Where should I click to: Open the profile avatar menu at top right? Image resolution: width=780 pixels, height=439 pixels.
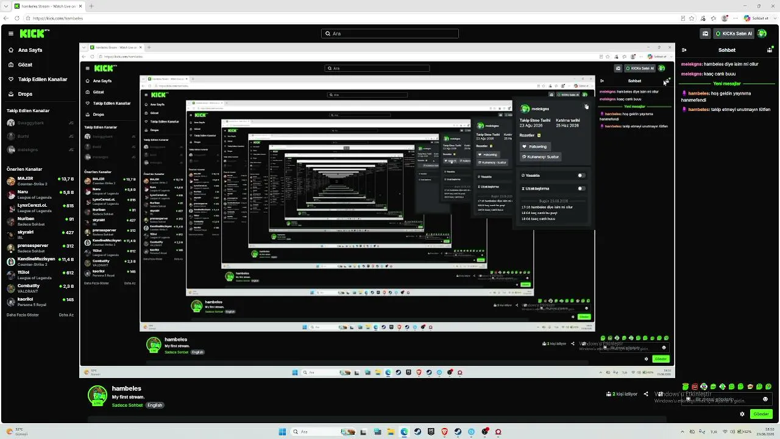pyautogui.click(x=762, y=34)
